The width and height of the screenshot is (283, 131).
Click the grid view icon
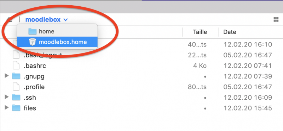click(276, 20)
